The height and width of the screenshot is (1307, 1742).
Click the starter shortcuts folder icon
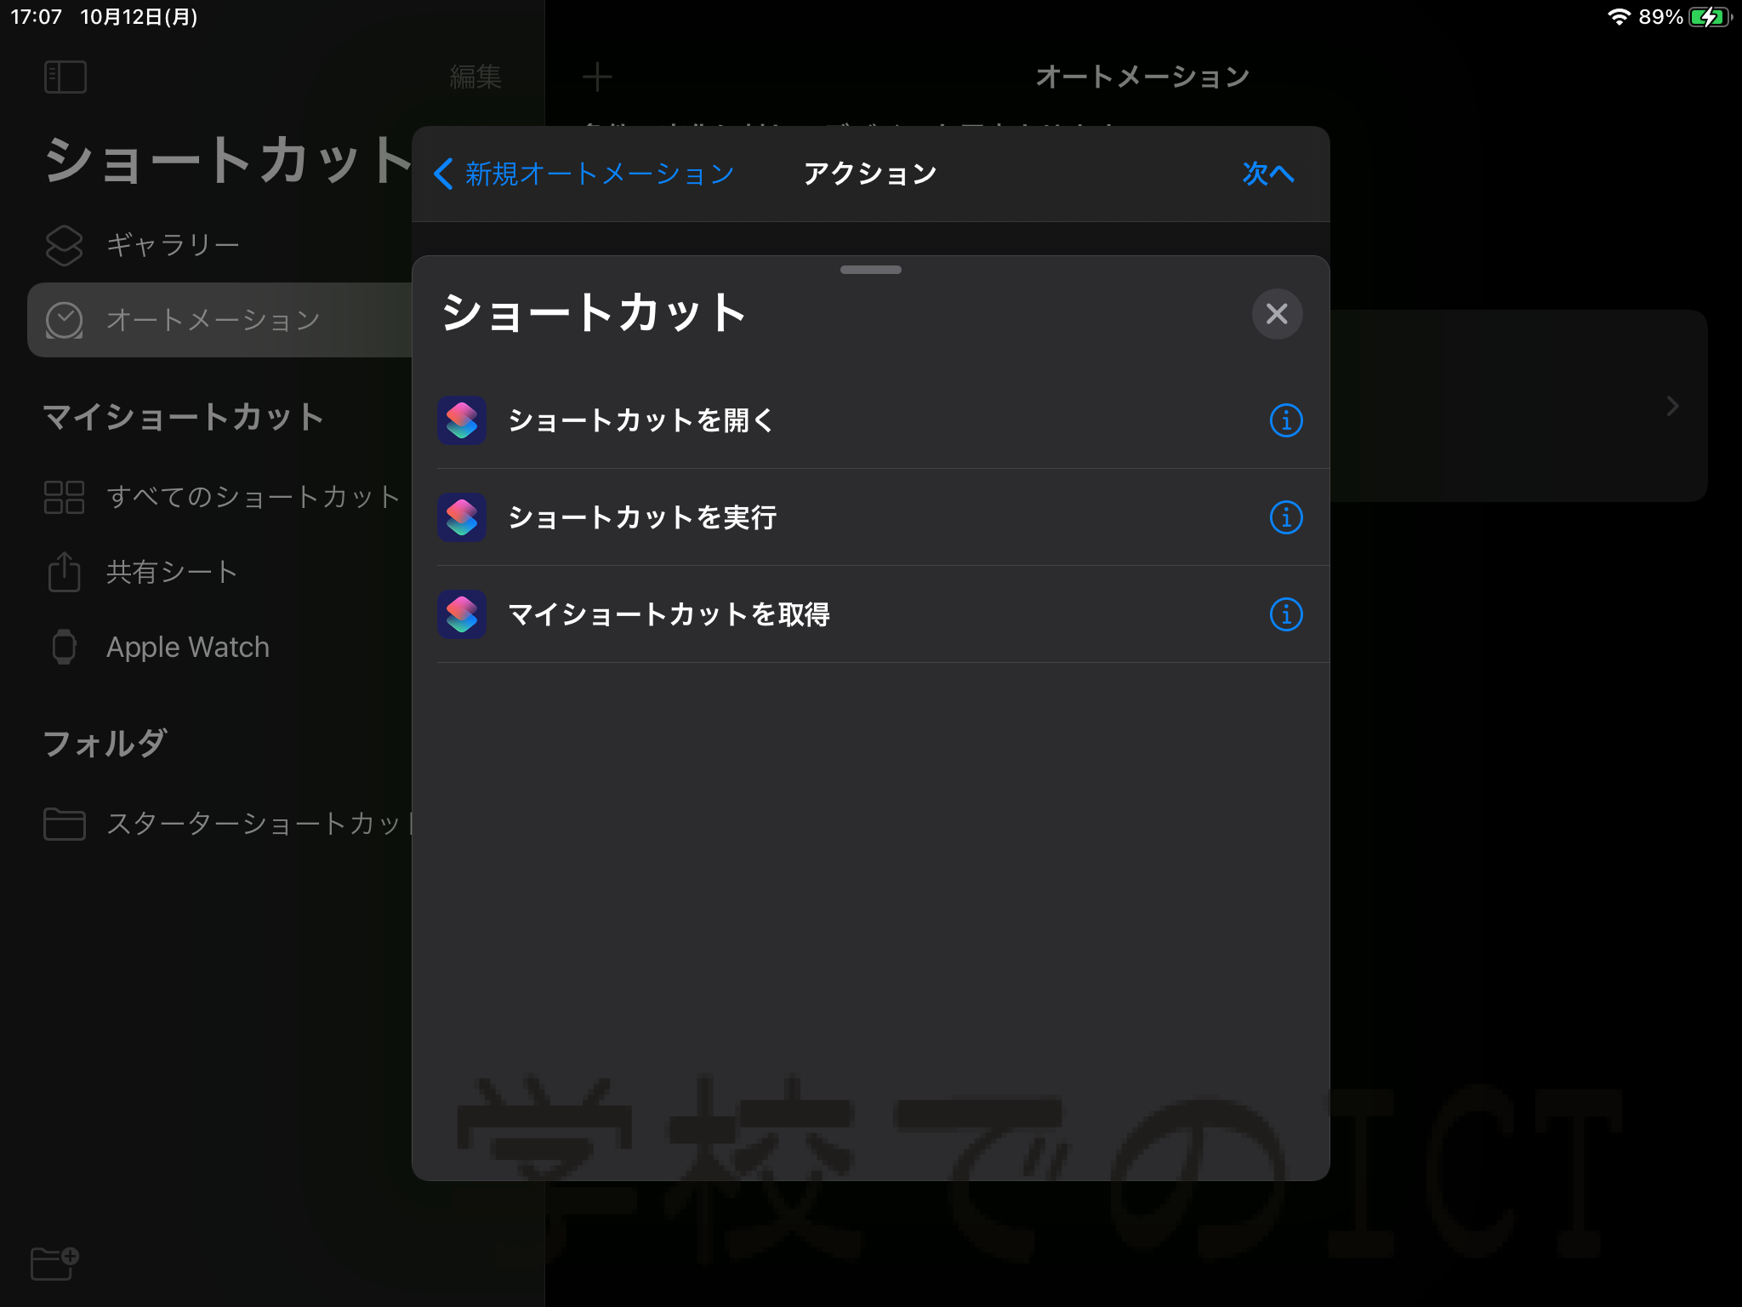pos(65,824)
